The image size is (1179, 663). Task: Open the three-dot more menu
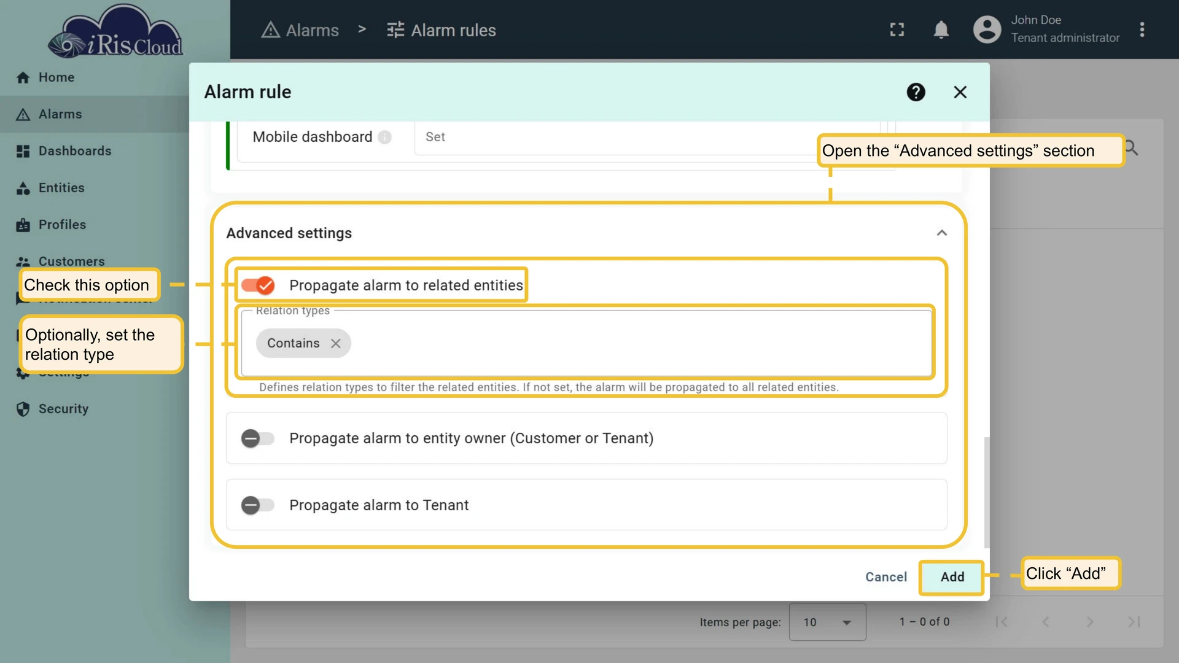(x=1142, y=29)
